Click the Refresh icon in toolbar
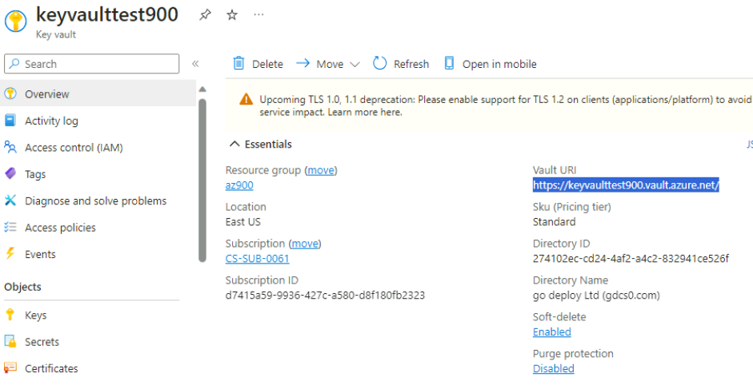Screen dimensions: 753x385 pyautogui.click(x=380, y=64)
